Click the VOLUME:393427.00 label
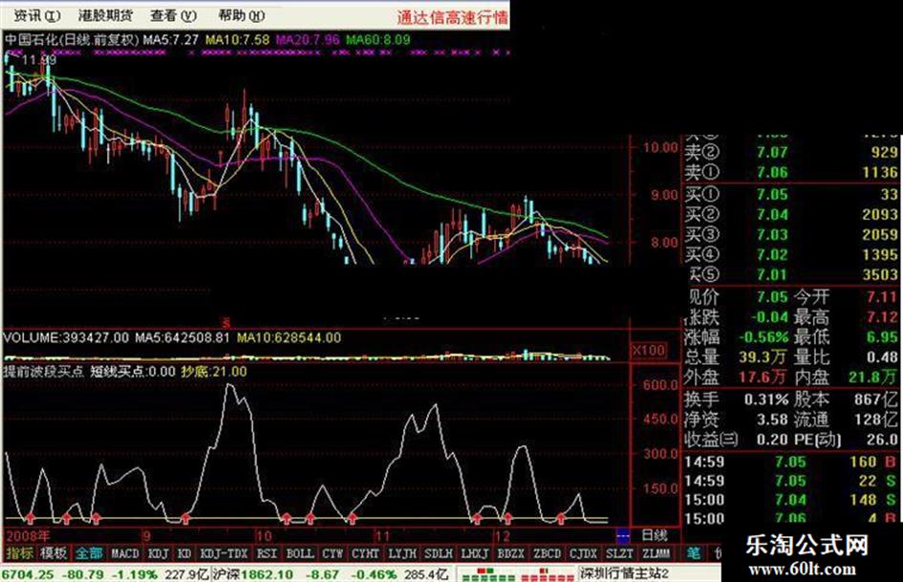The width and height of the screenshot is (903, 582). pos(66,337)
